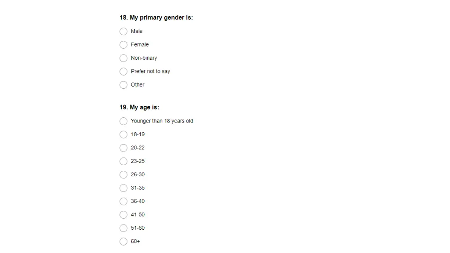Image resolution: width=450 pixels, height=253 pixels.
Task: Click the question 19 age heading
Action: click(139, 107)
